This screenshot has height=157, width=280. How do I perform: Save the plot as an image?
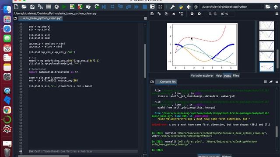tap(152, 14)
